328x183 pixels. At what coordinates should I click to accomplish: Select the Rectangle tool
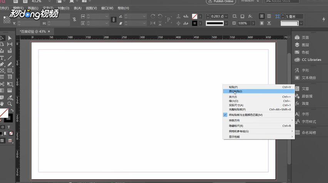(x=10, y=71)
